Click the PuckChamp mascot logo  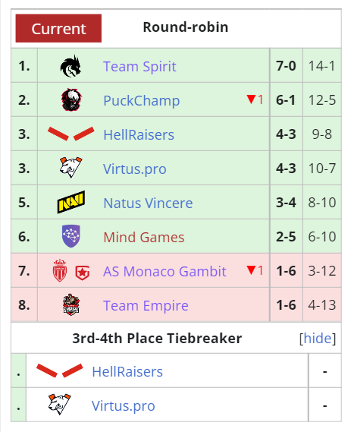coord(71,99)
